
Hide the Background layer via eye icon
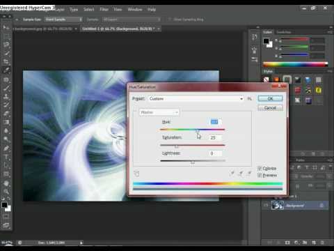point(266,206)
